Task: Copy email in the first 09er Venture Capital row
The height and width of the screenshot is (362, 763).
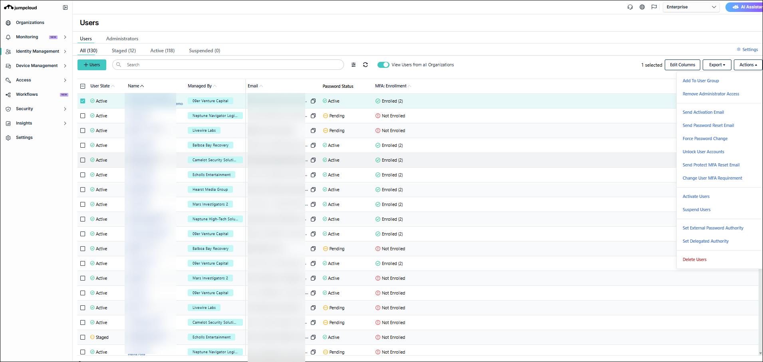Action: click(x=313, y=101)
